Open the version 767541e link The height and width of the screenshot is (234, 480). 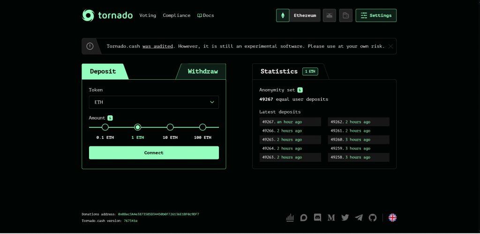[x=131, y=221]
